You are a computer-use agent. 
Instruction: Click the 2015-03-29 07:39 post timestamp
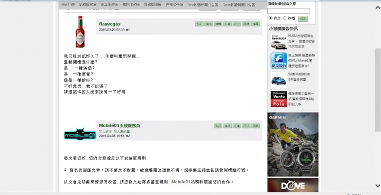(112, 30)
